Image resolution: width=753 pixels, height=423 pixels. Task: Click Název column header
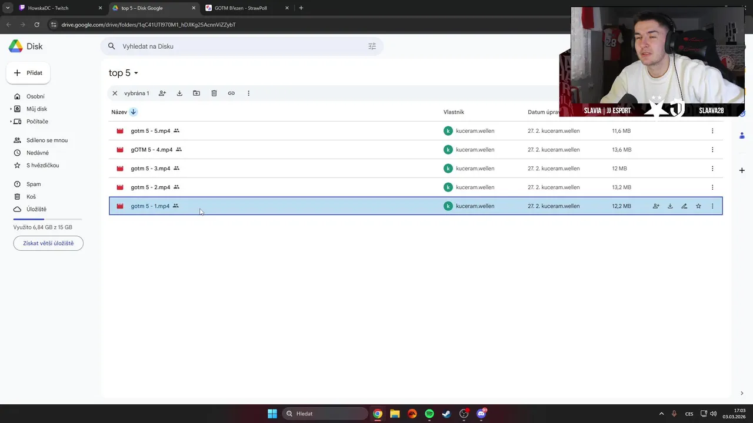(x=119, y=112)
